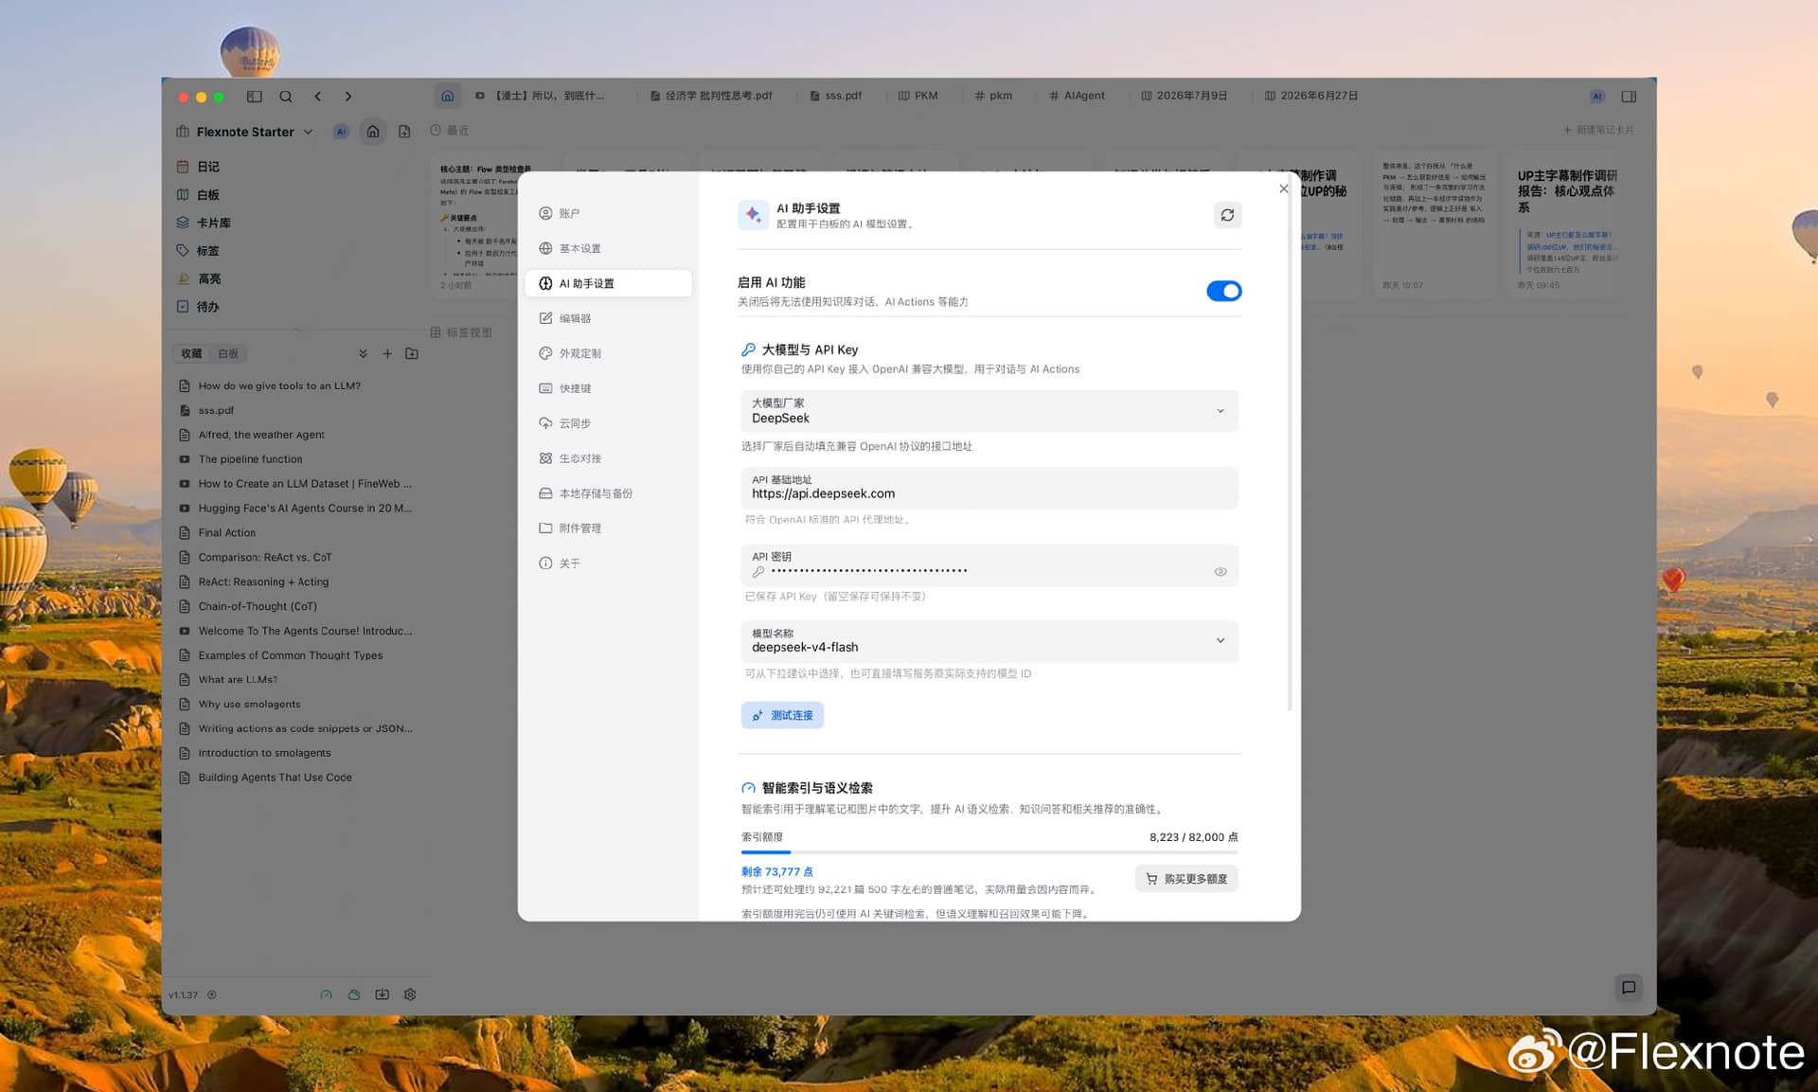1818x1092 pixels.
Task: Open the model vendor DeepSeek dropdown
Action: click(989, 411)
